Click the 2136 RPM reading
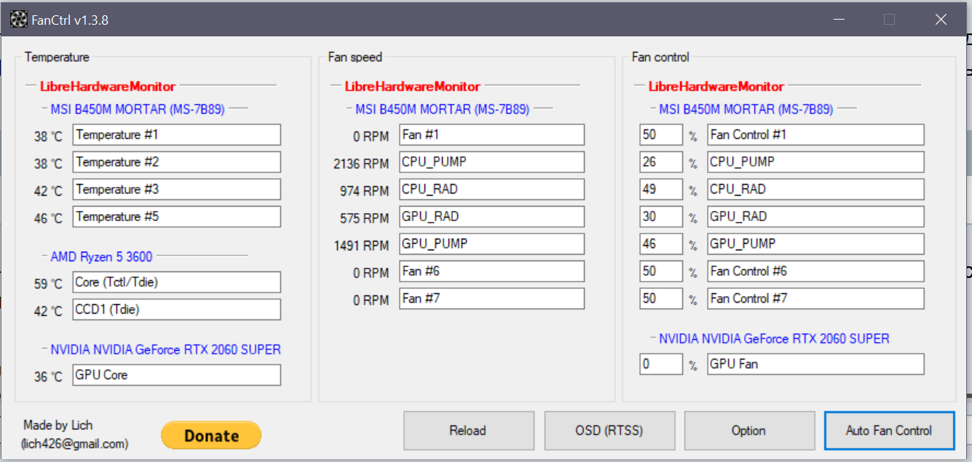The image size is (972, 462). [x=361, y=164]
